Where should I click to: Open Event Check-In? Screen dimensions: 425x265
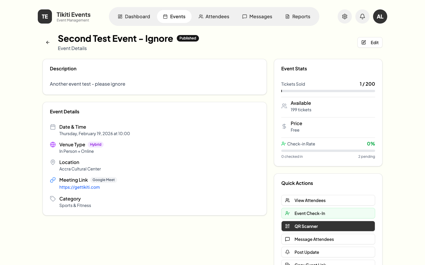coord(328,213)
